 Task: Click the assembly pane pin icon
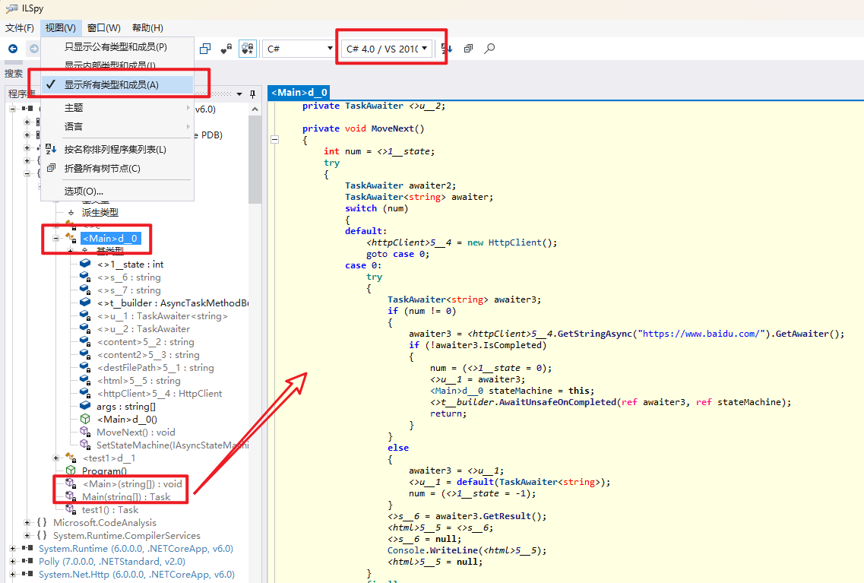pos(252,93)
